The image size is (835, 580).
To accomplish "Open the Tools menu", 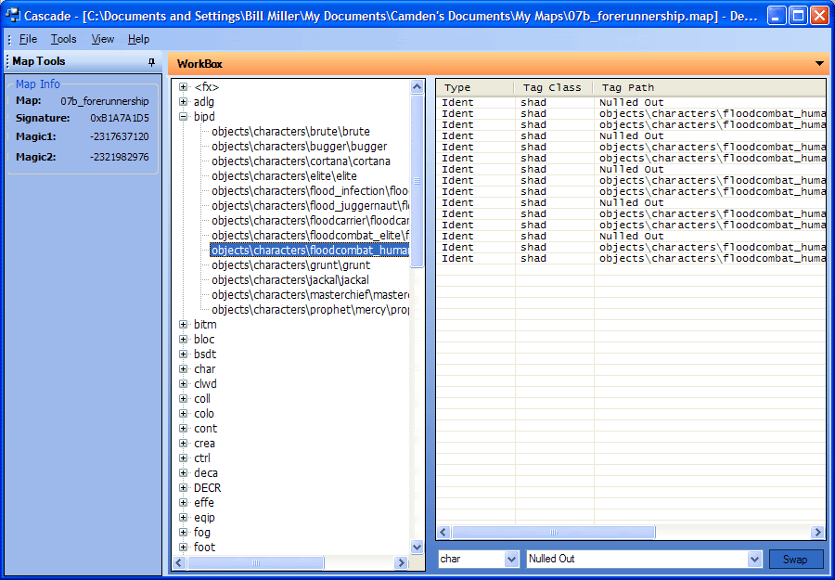I will click(x=63, y=39).
